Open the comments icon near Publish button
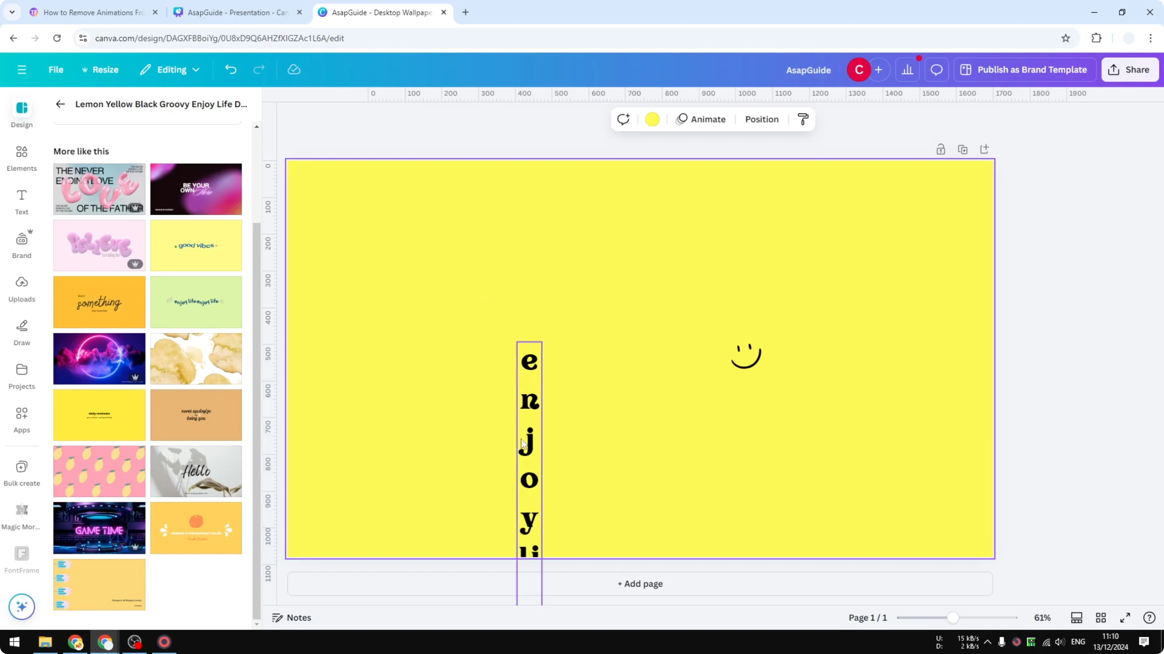This screenshot has height=654, width=1164. (936, 69)
